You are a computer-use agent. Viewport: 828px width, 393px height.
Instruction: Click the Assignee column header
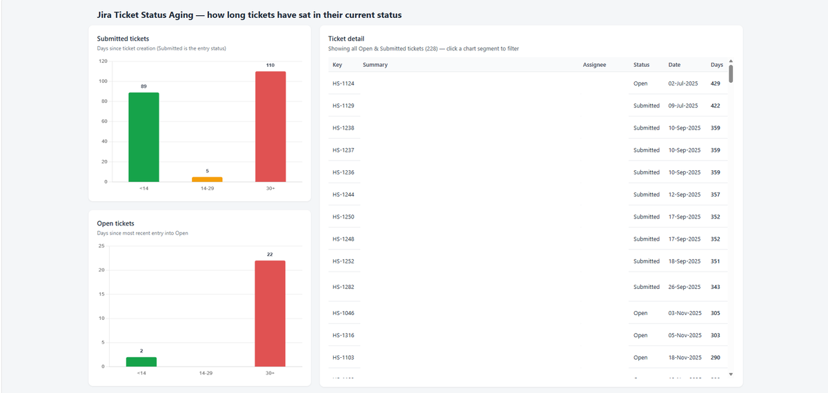[x=594, y=65]
